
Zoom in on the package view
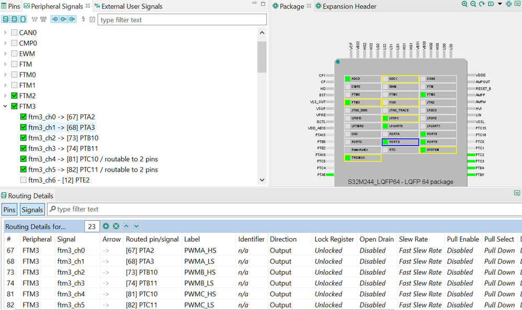464,4
